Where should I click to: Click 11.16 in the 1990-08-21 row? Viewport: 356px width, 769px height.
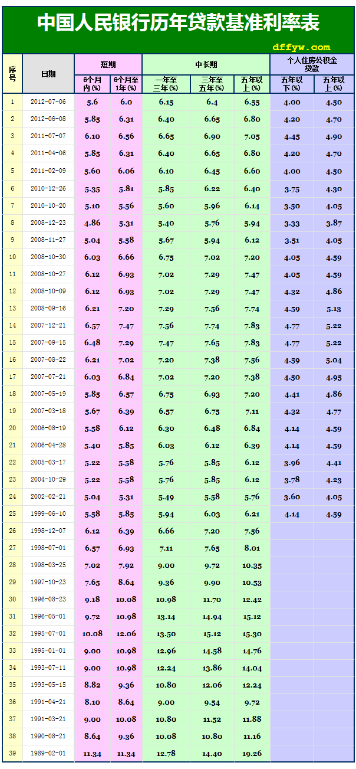(252, 737)
